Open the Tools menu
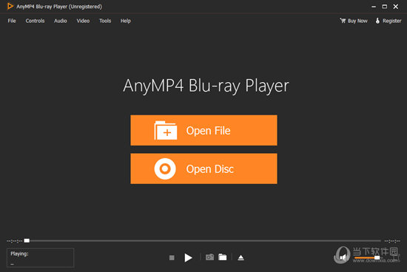 105,21
